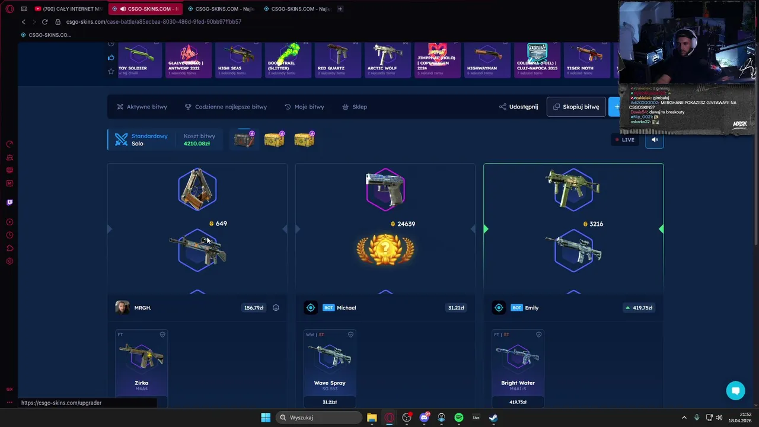Click the thumbs-up icon beside live drops
The height and width of the screenshot is (427, 759).
[x=111, y=58]
